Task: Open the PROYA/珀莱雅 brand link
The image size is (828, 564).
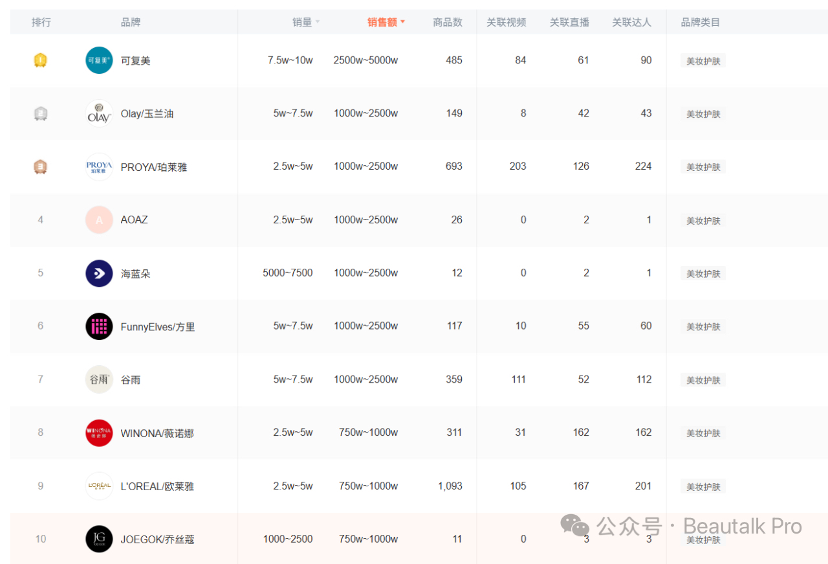Action: coord(154,167)
